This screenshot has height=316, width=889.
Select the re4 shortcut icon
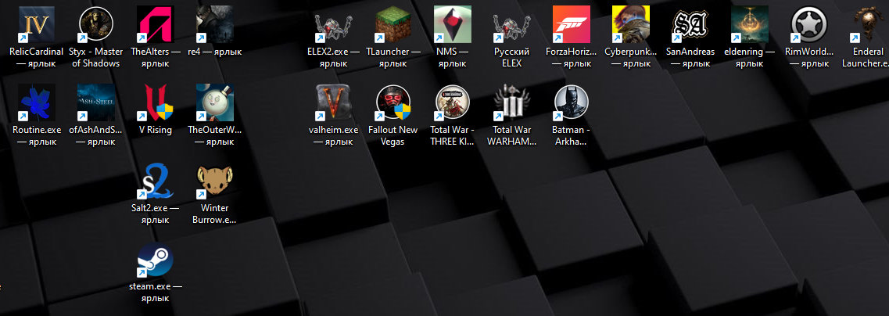(x=214, y=24)
